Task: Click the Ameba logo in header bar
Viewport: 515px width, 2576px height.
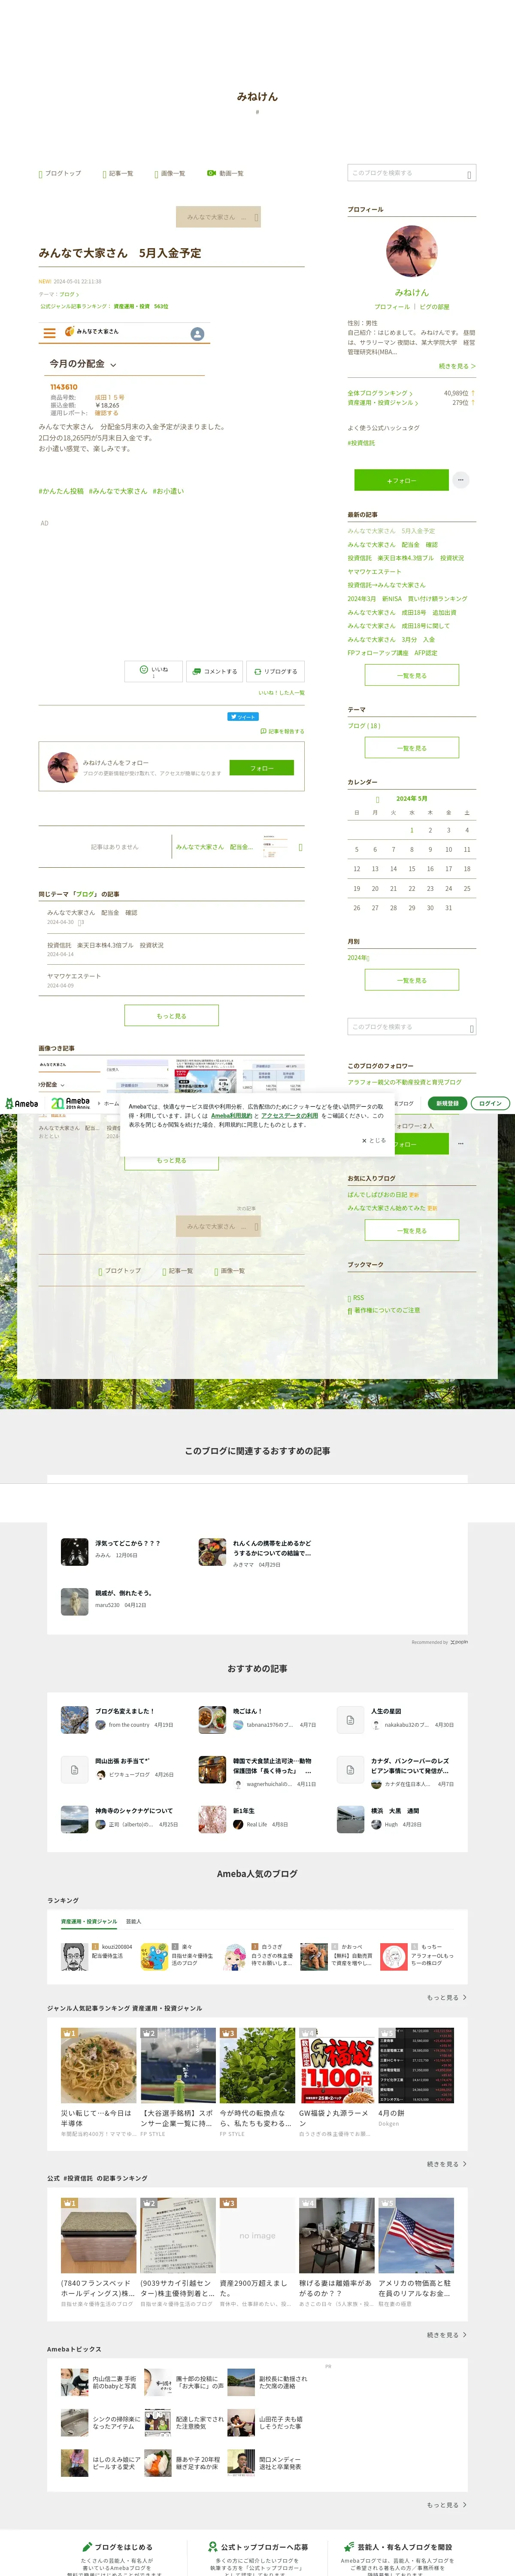Action: tap(21, 1103)
